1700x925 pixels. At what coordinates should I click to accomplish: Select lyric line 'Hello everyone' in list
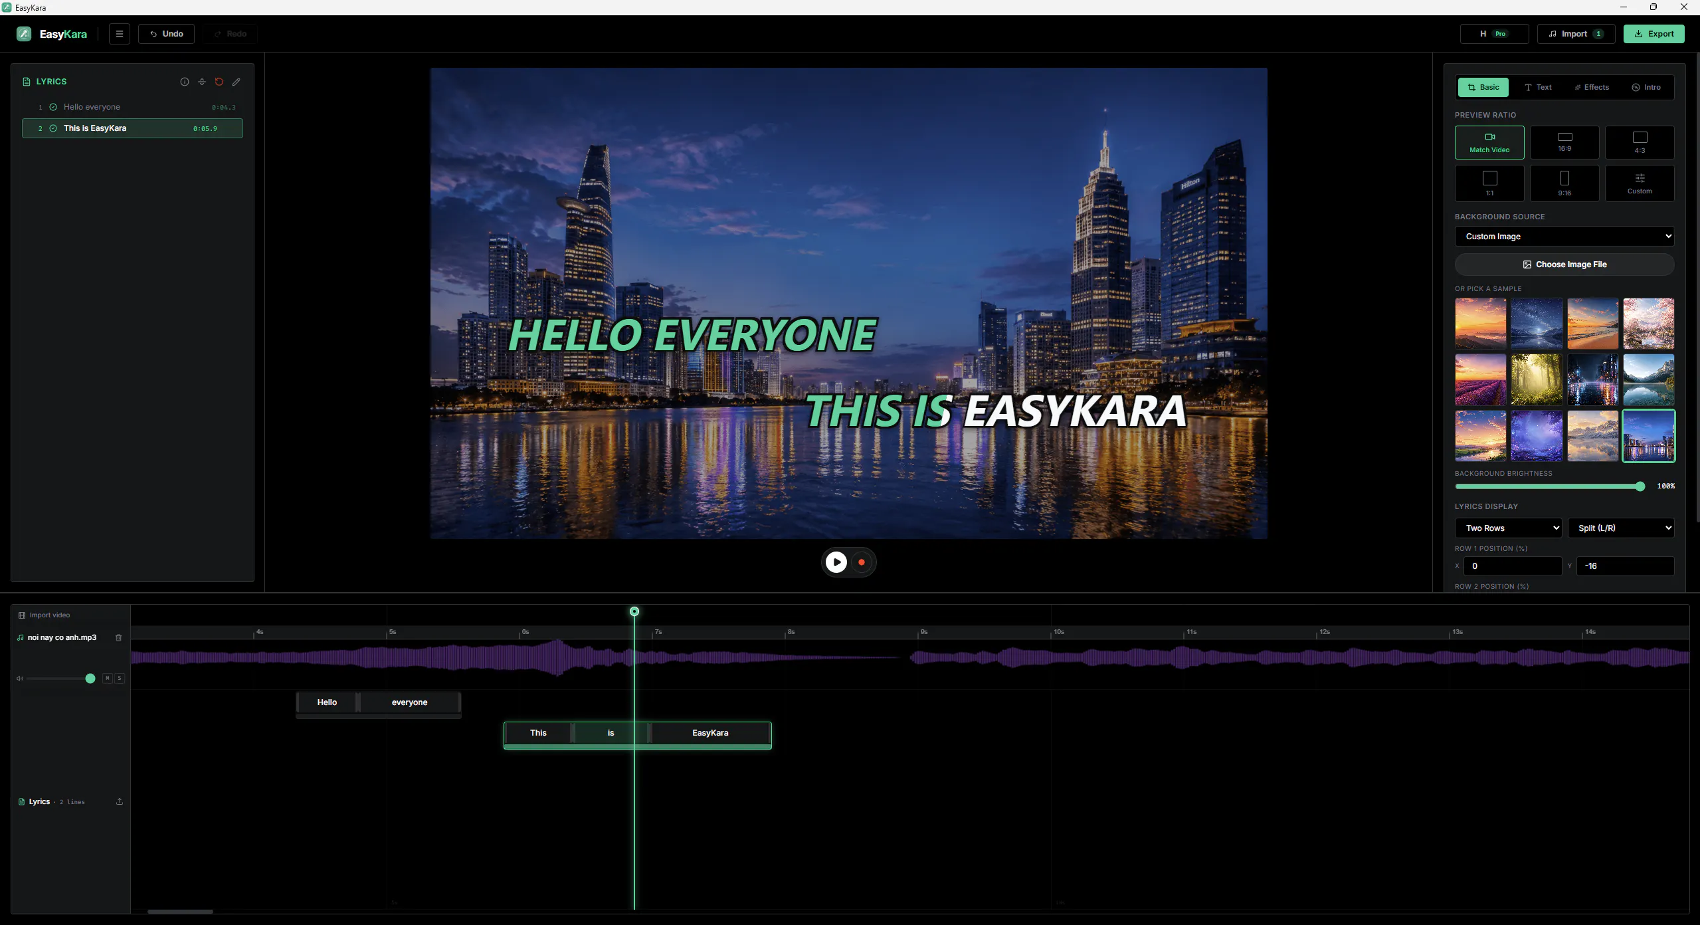132,107
